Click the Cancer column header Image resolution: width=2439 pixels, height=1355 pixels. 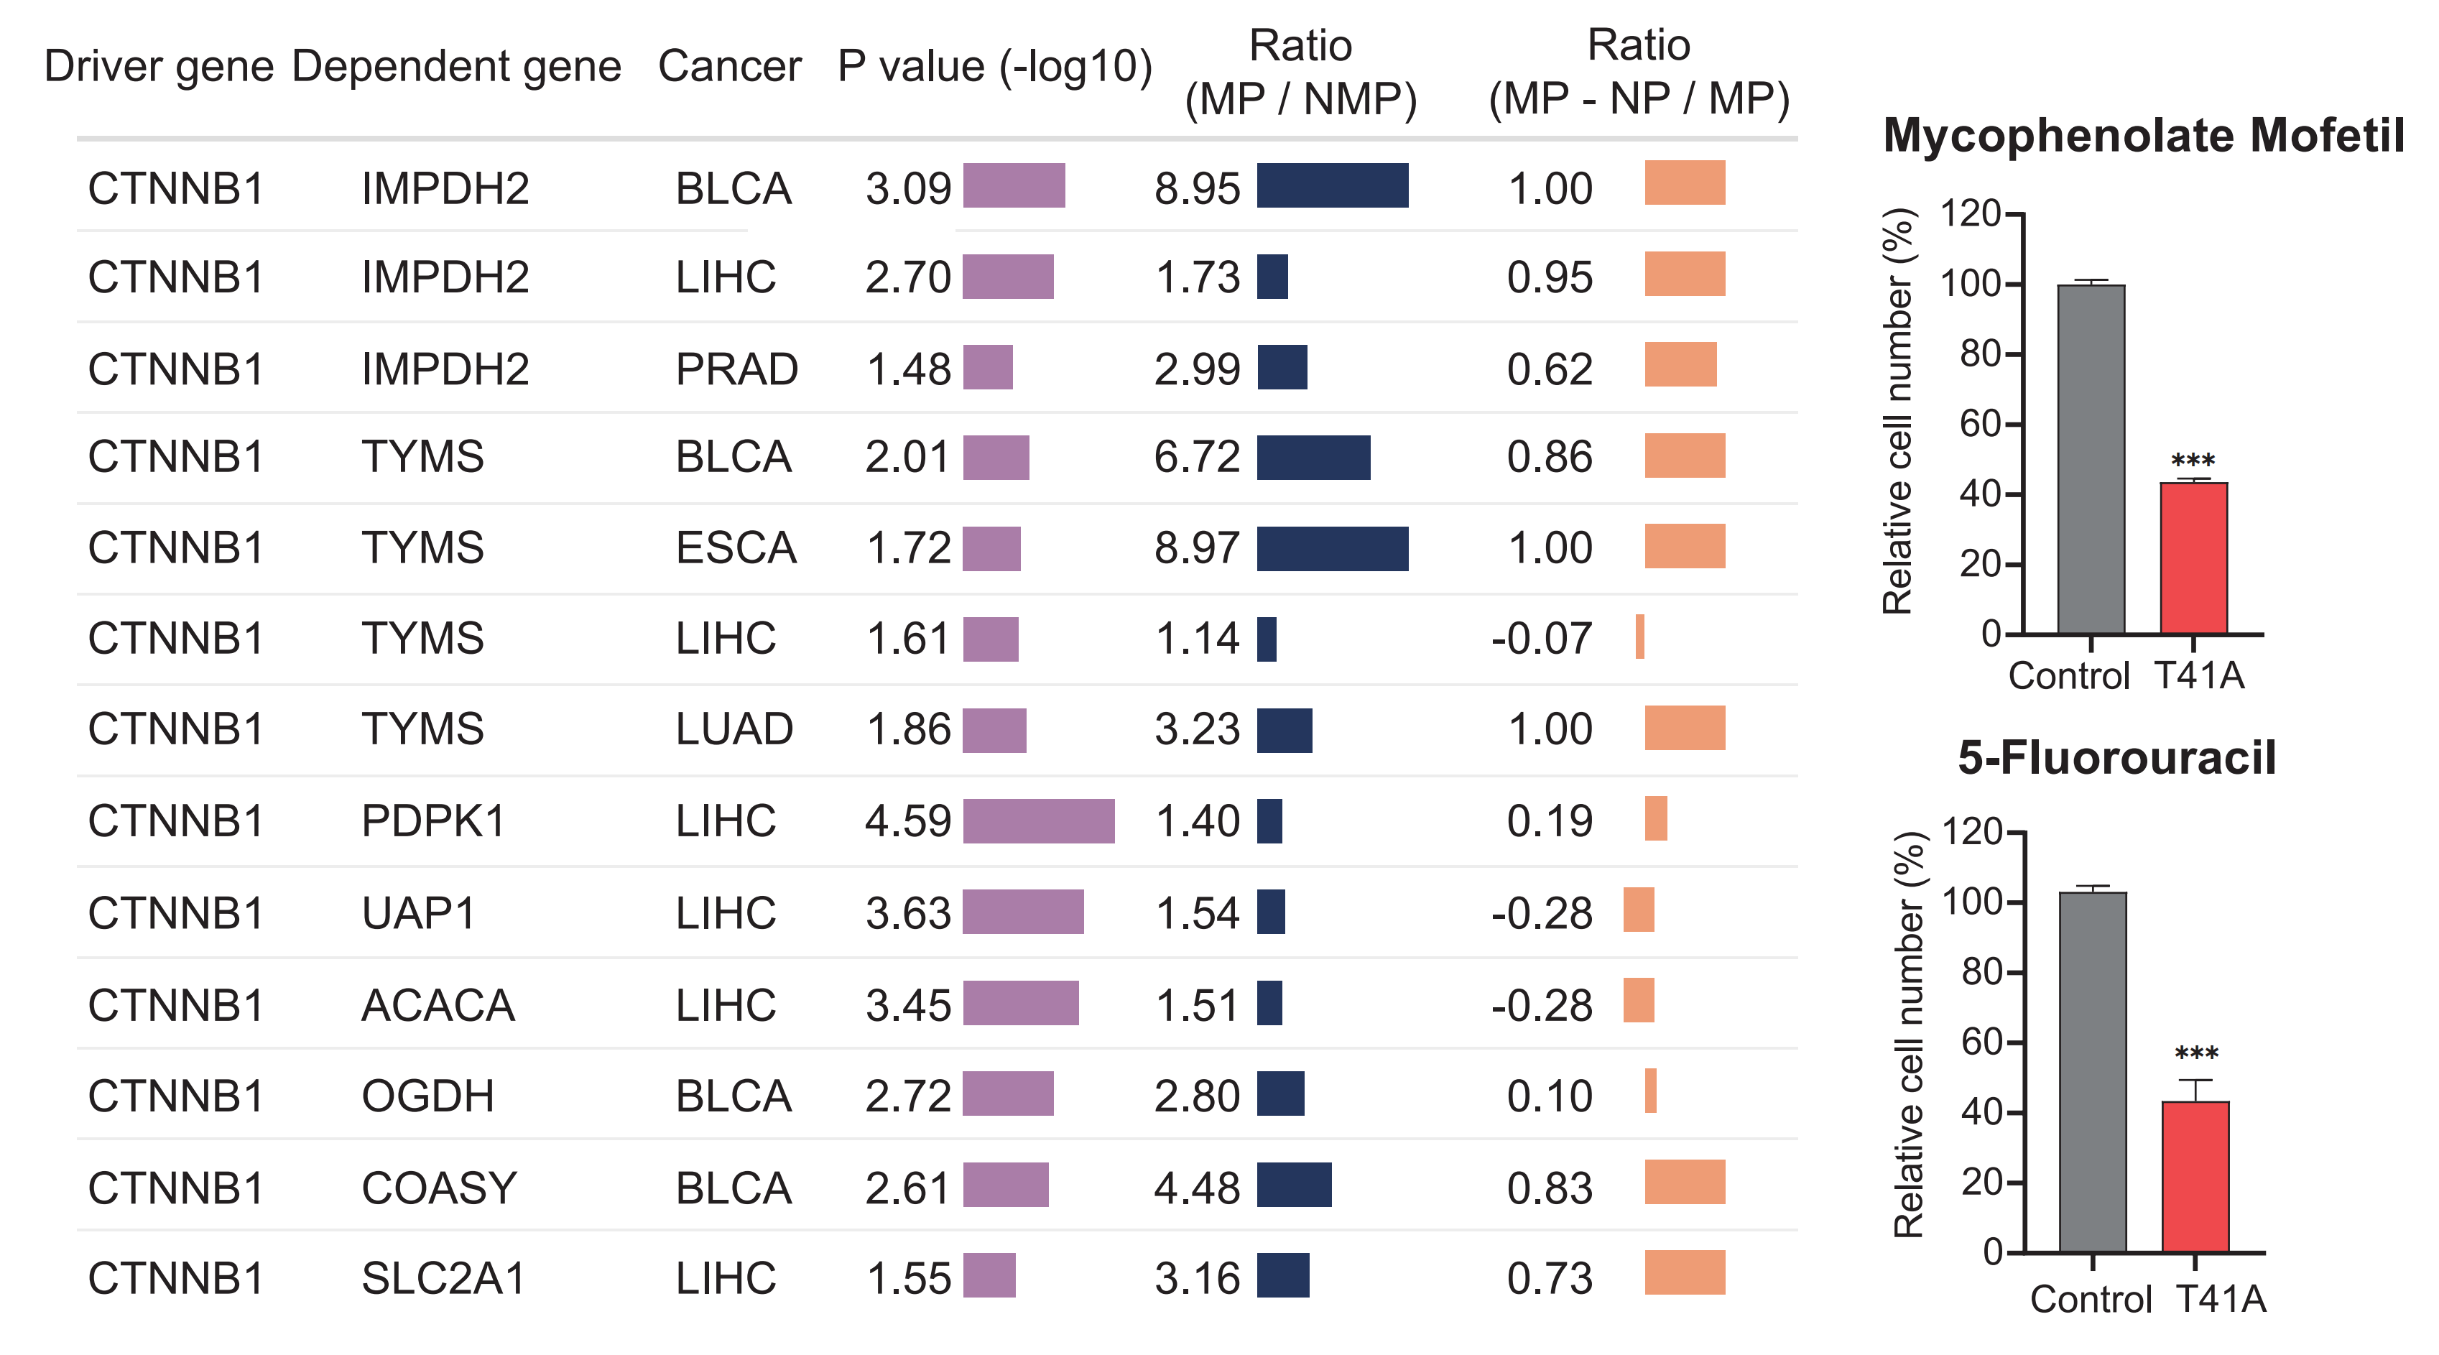coord(729,66)
